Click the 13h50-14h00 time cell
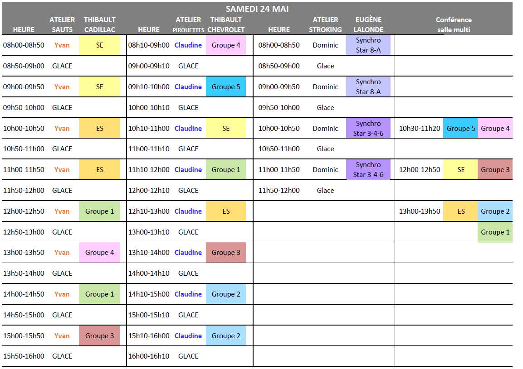This screenshot has height=369, width=523. 24,273
